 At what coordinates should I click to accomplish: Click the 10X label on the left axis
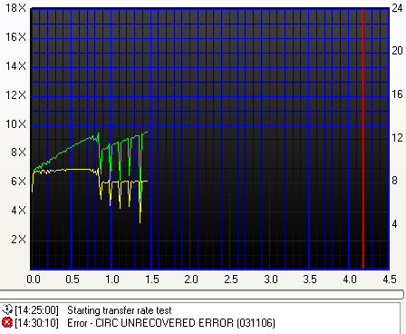click(x=16, y=124)
